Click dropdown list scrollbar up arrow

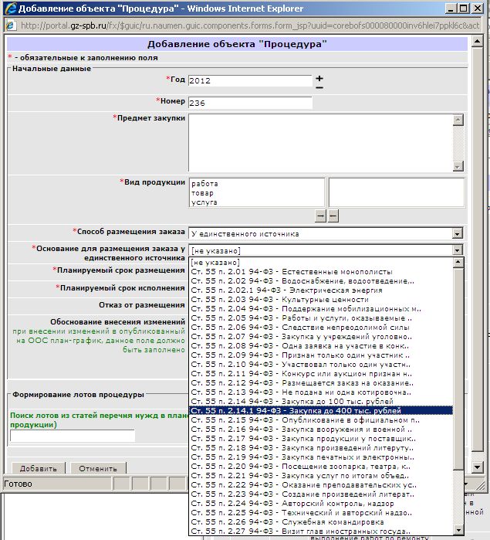(x=458, y=263)
